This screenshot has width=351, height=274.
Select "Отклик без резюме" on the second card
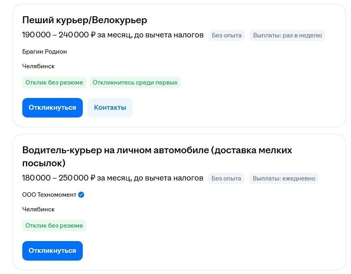pyautogui.click(x=54, y=225)
